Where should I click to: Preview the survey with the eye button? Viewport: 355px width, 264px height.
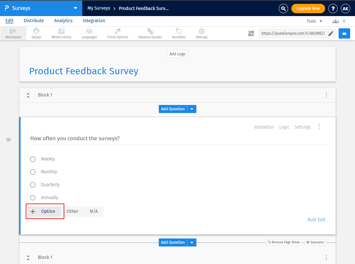coord(344,33)
